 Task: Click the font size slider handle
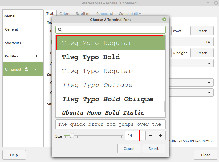pyautogui.click(x=72, y=135)
